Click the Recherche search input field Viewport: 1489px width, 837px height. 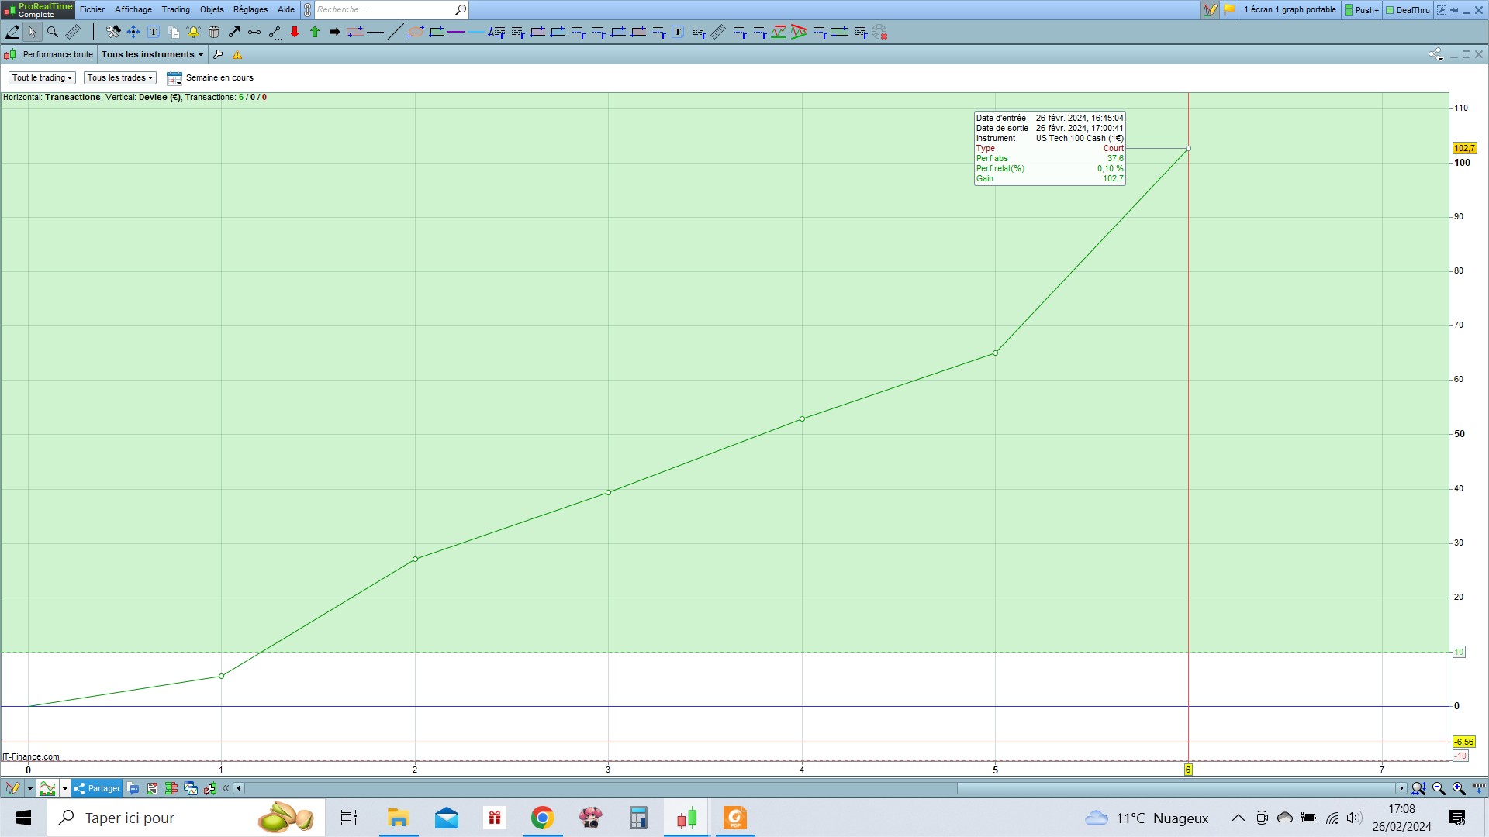[384, 9]
